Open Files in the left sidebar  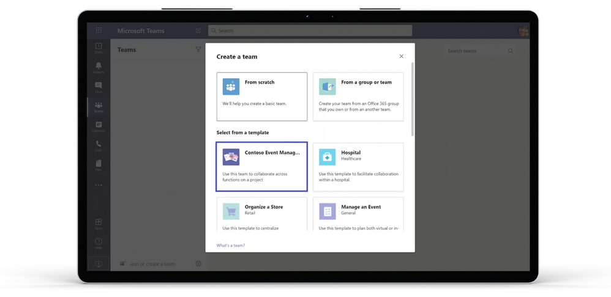[99, 165]
